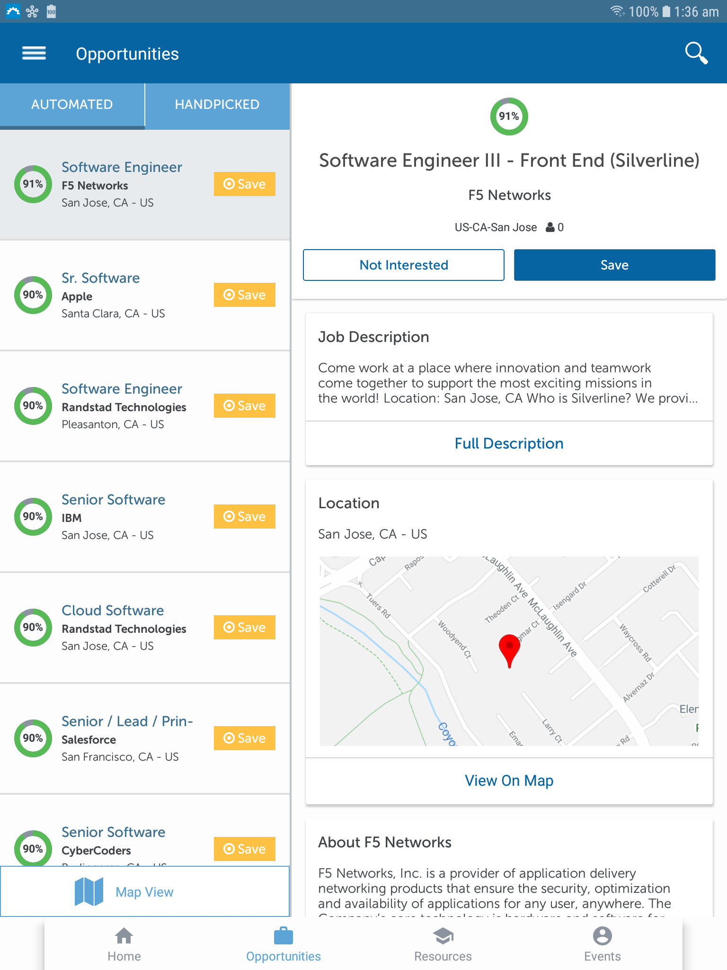Save the F5 Networks job in list
The width and height of the screenshot is (727, 970).
pos(244,184)
